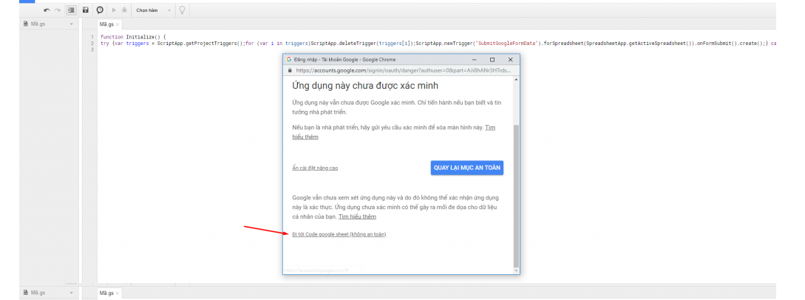Select the Mã.gs tab at top of editor
The image size is (805, 300).
point(106,24)
